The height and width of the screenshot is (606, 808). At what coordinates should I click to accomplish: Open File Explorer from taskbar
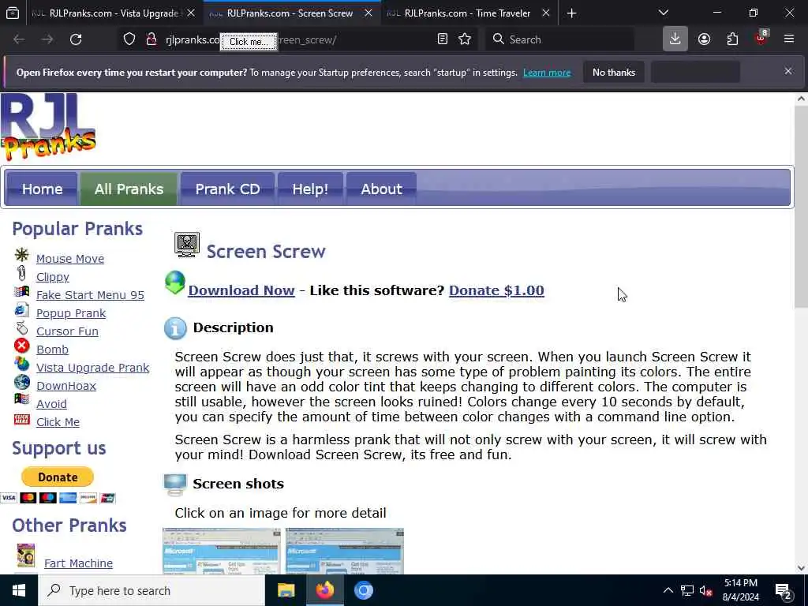[286, 590]
